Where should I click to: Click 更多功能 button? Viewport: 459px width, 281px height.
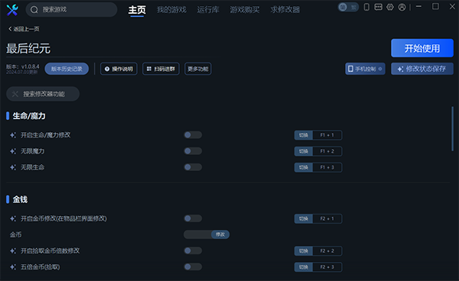pos(198,69)
